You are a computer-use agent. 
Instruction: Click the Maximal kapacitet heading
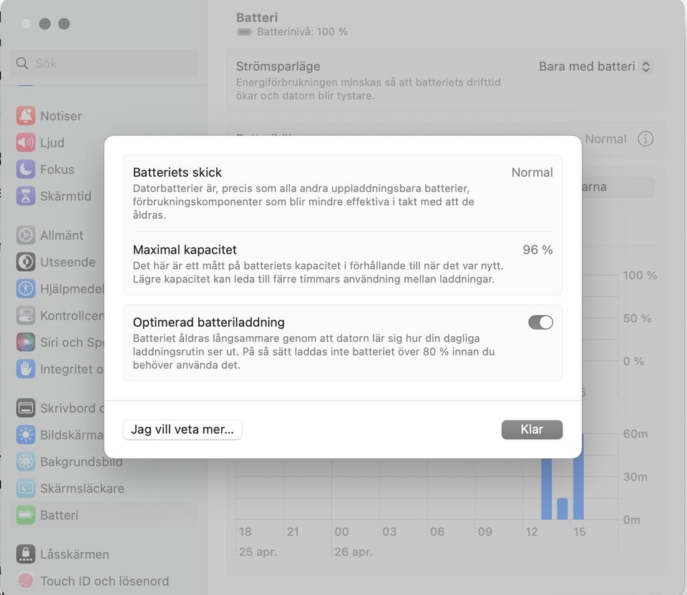click(185, 250)
